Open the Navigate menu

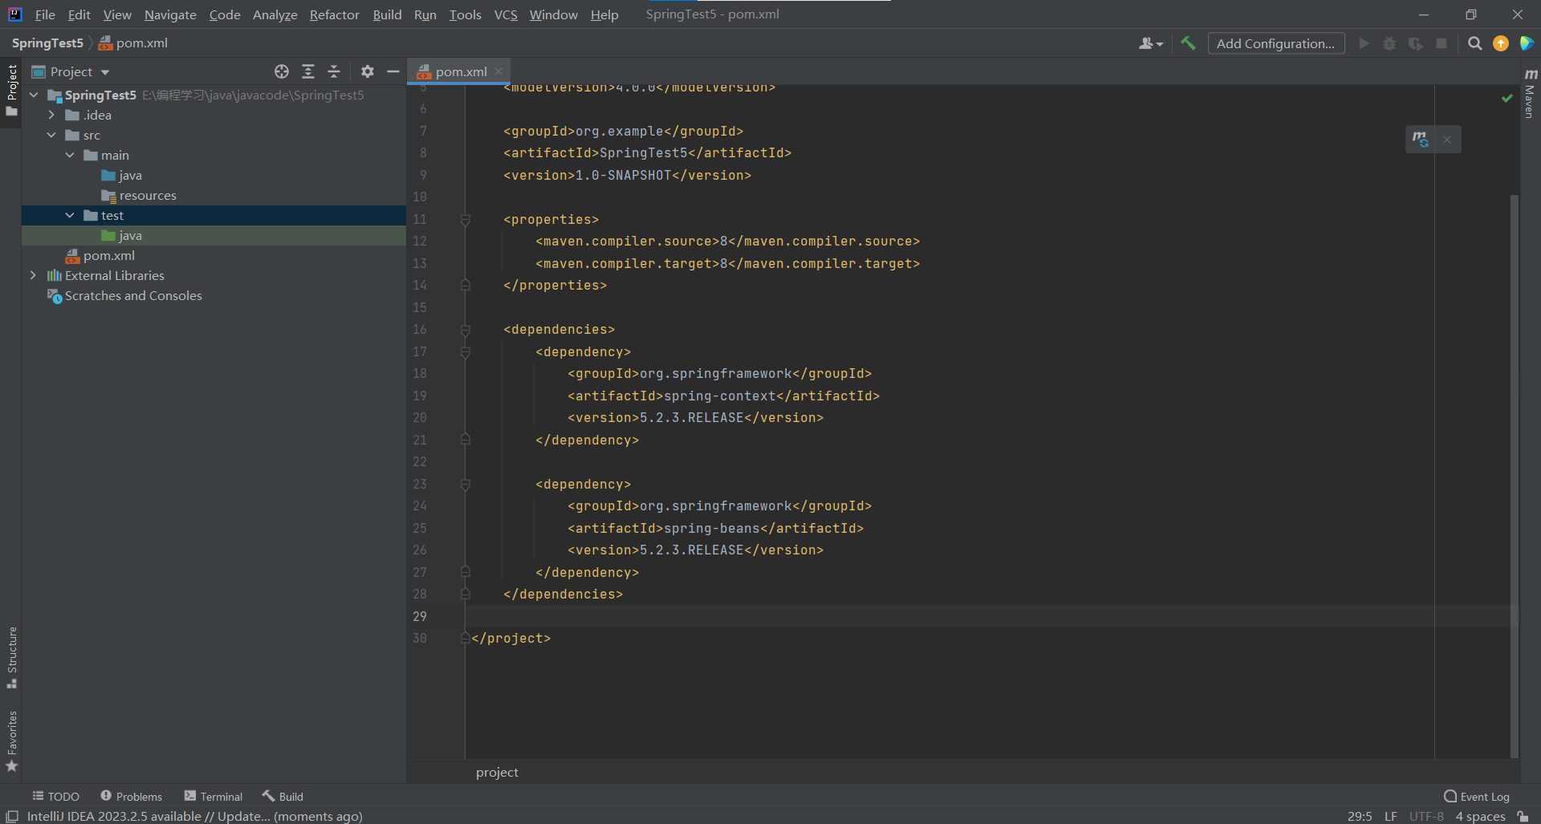click(170, 14)
